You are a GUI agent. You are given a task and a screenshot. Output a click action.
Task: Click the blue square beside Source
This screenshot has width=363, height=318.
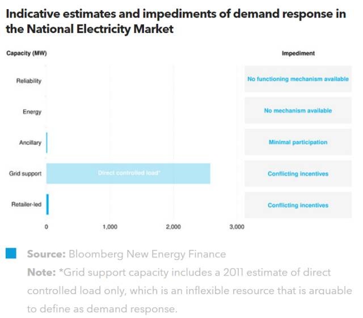pyautogui.click(x=11, y=254)
